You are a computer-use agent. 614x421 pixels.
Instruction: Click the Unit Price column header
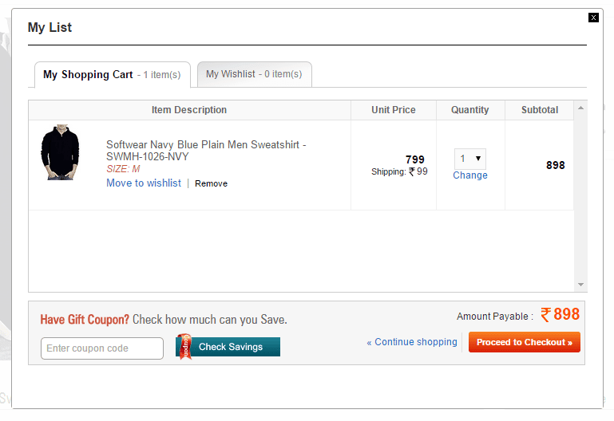394,110
